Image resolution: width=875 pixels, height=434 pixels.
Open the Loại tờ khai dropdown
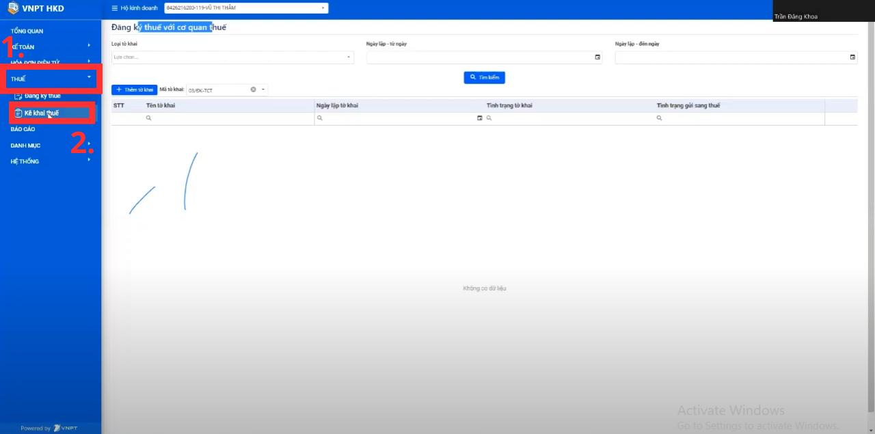[x=232, y=57]
